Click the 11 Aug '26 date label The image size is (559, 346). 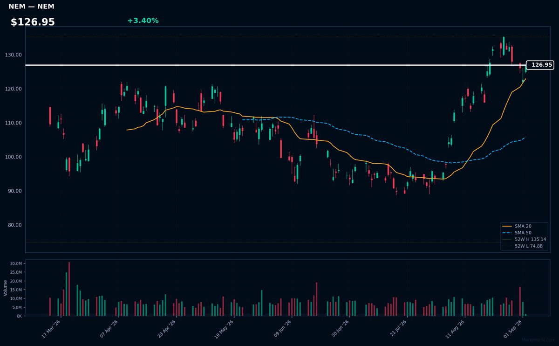pyautogui.click(x=456, y=329)
